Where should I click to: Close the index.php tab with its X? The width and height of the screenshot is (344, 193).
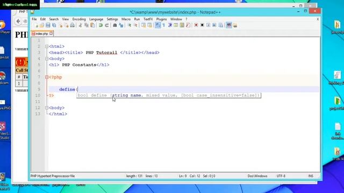pyautogui.click(x=51, y=33)
